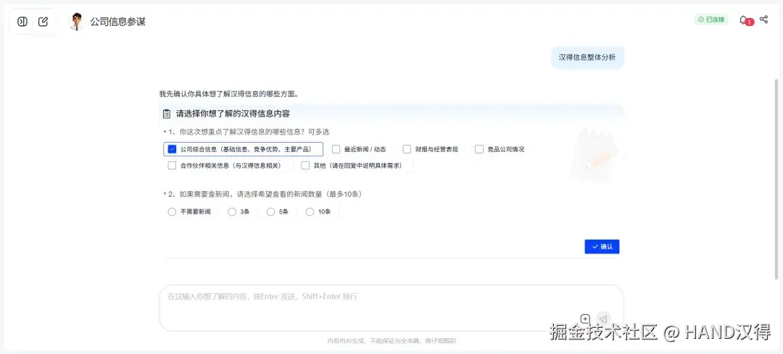The image size is (783, 354).
Task: Select the 5条 radio option
Action: click(270, 212)
